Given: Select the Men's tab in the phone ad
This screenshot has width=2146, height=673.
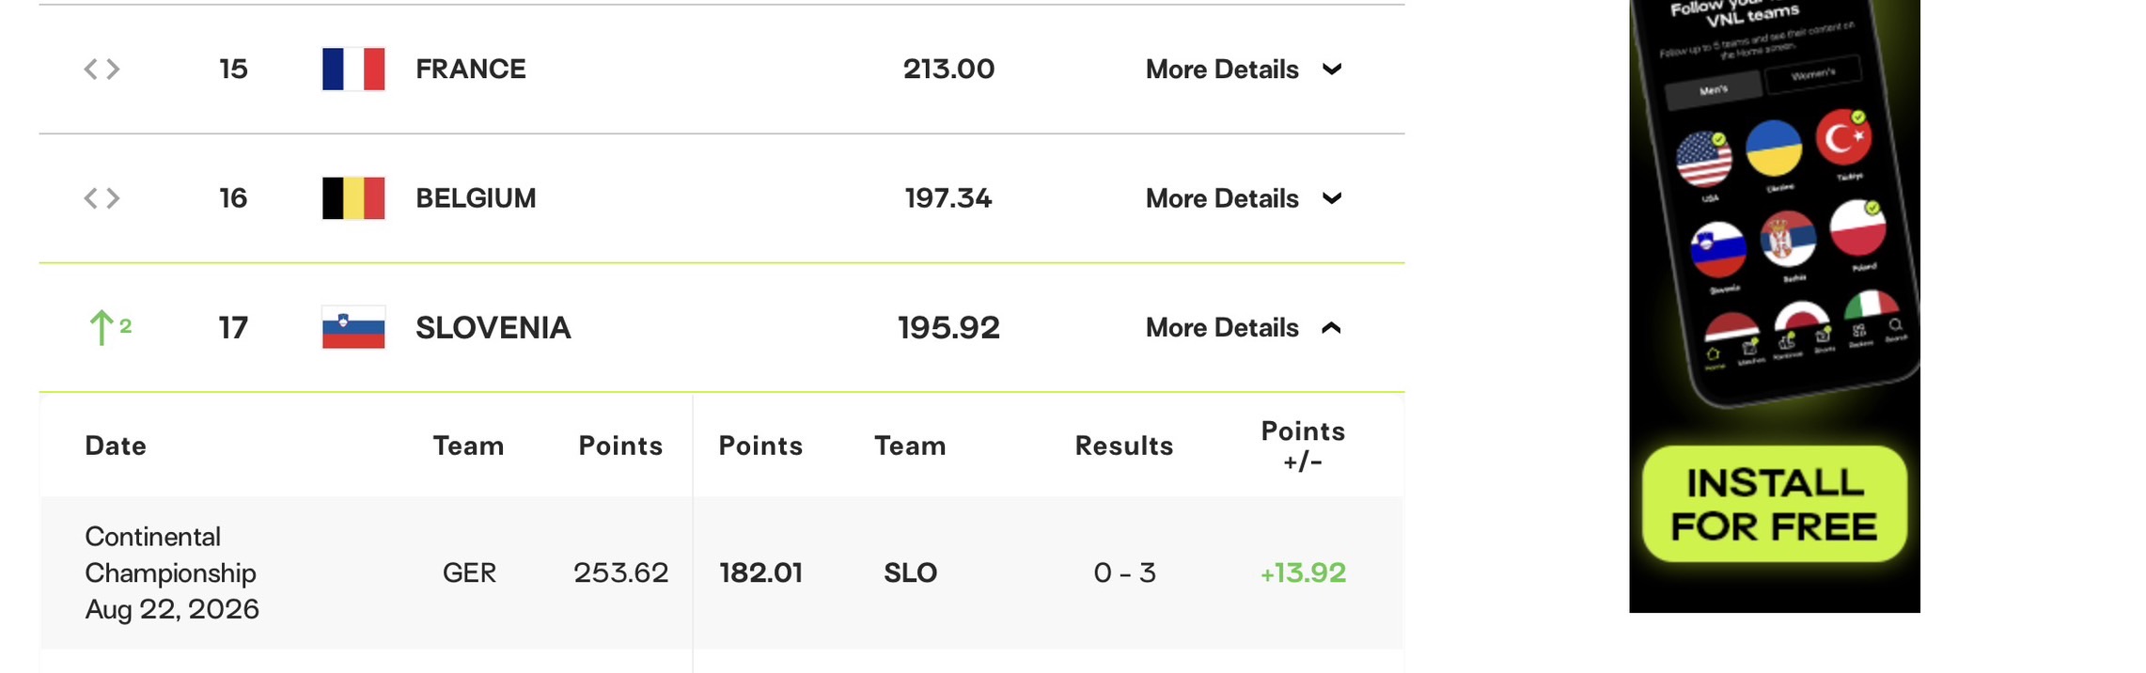Looking at the screenshot, I should (x=1714, y=90).
